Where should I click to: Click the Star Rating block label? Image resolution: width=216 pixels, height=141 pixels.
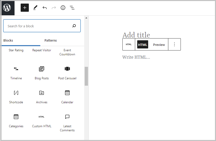16,50
